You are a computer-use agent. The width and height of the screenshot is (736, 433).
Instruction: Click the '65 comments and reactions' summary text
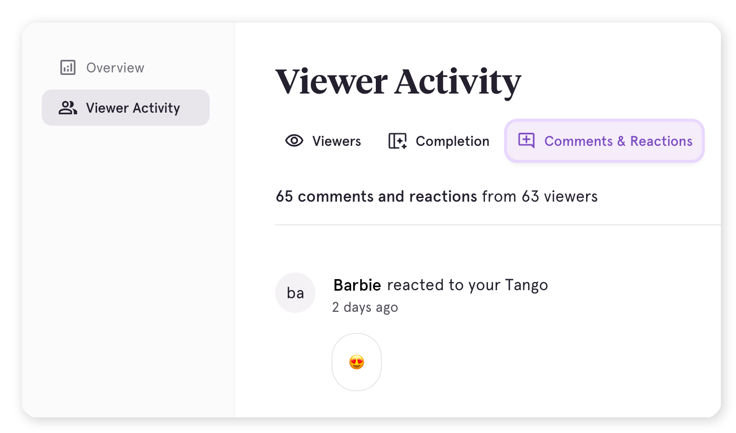click(x=376, y=196)
